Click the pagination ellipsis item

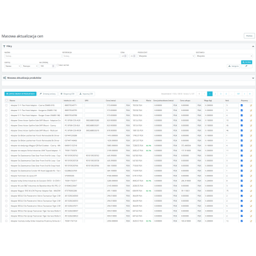232,94
